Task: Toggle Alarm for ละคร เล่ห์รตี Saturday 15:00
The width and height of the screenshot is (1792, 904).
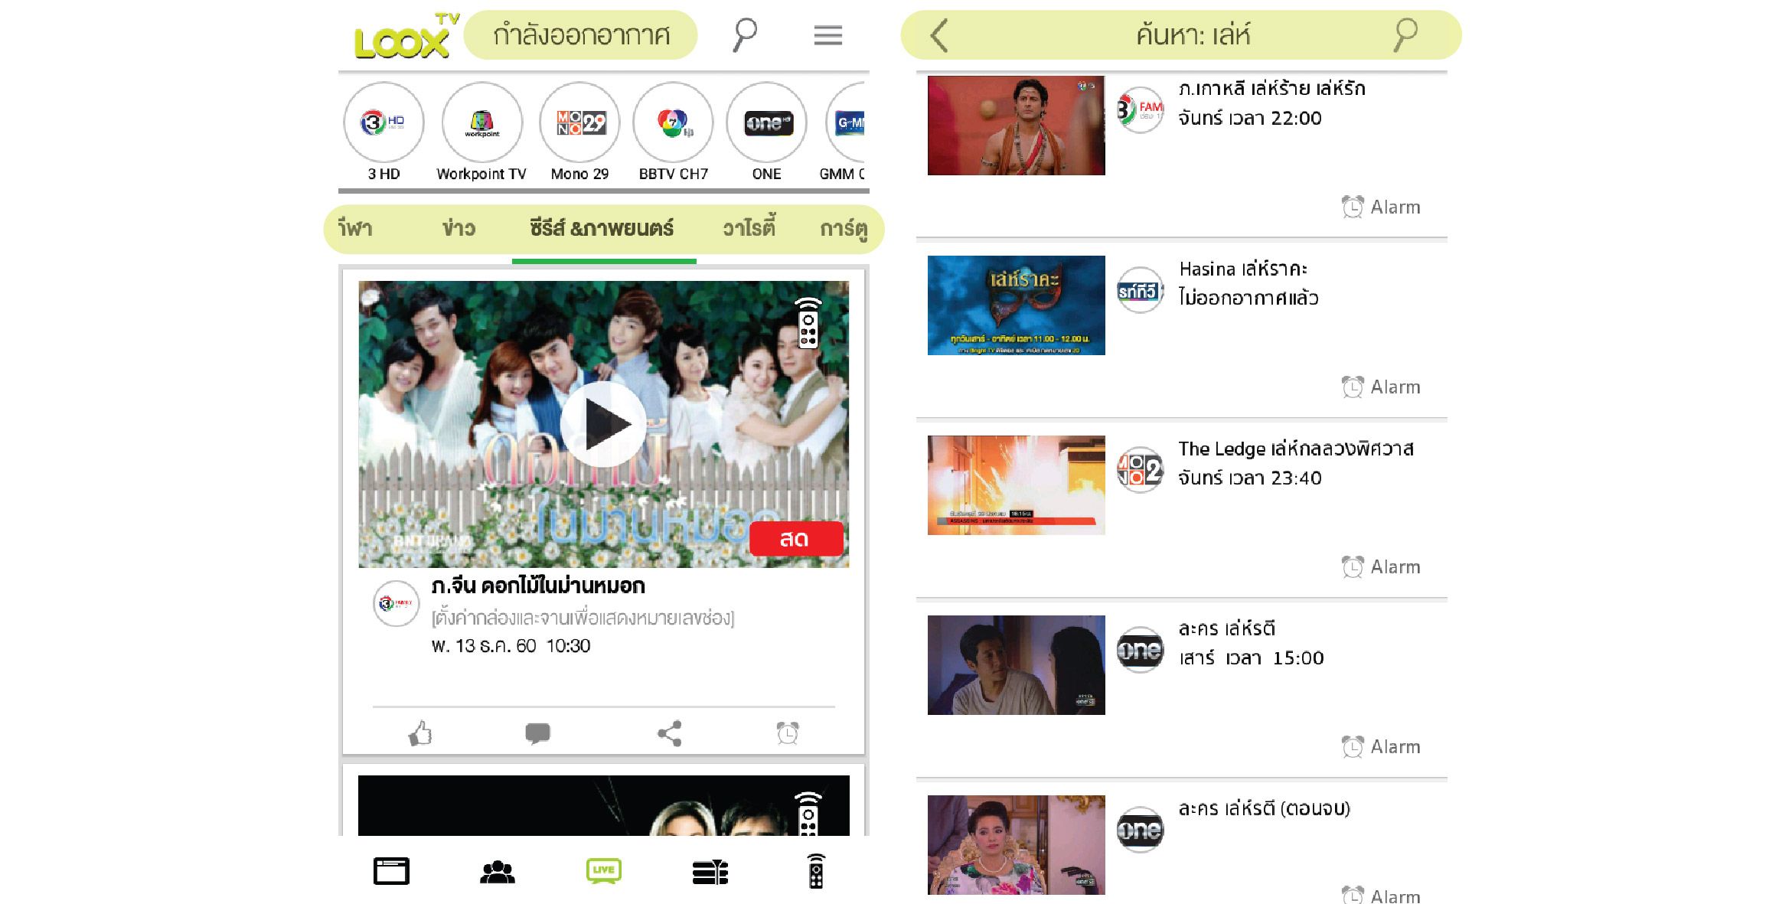Action: (1381, 746)
